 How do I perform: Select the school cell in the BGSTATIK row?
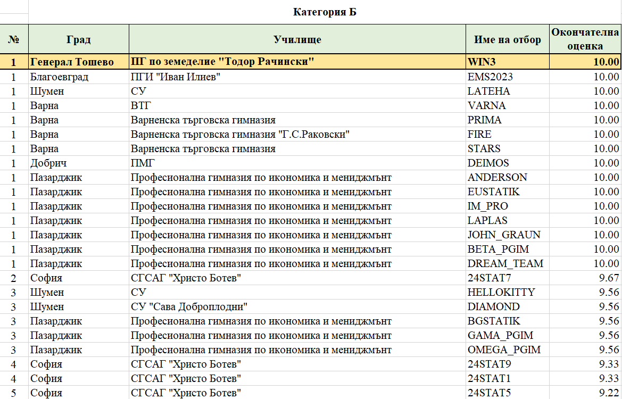pos(297,321)
